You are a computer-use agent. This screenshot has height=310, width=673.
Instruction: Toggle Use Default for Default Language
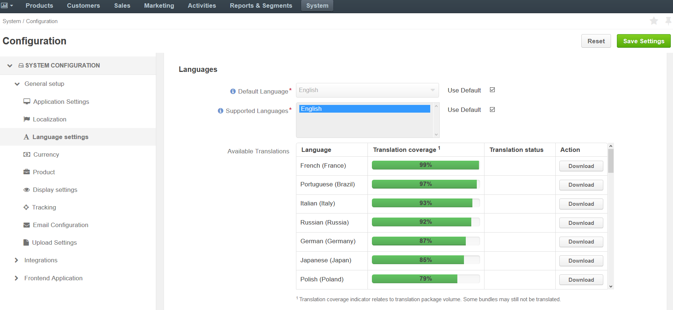493,90
